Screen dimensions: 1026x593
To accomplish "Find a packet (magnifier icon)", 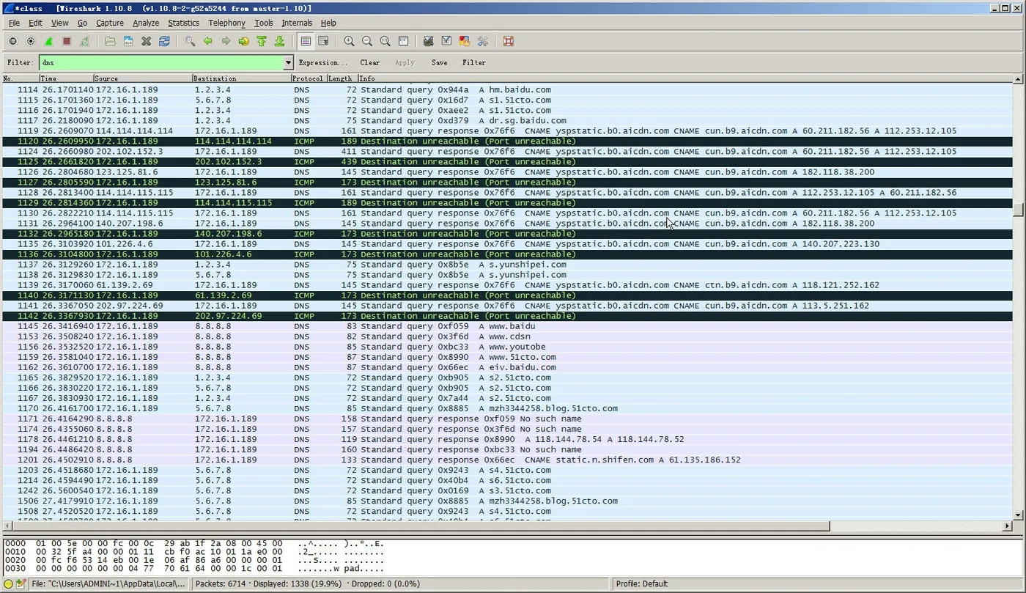I will coord(190,41).
